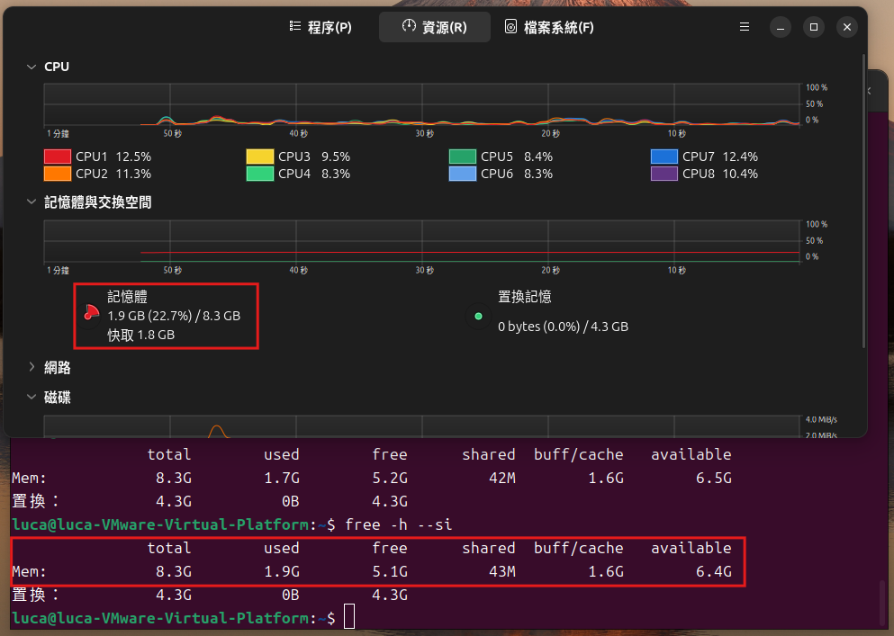Click the CPU1 12.5% usage text
Screen dimensions: 894x636
(113, 157)
